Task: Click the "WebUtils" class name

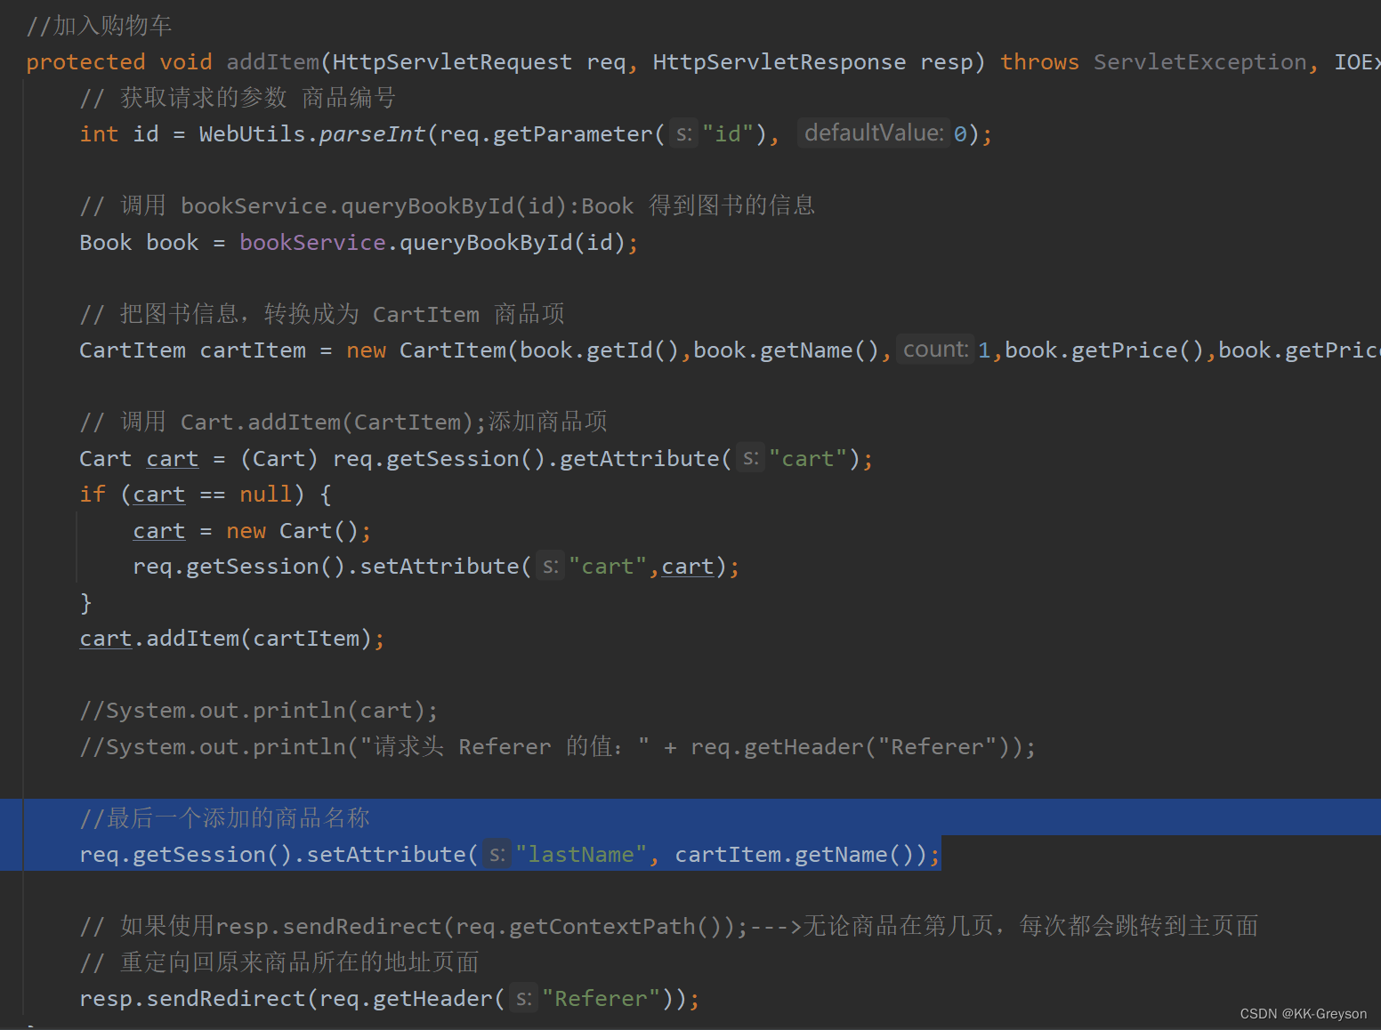Action: [x=253, y=134]
